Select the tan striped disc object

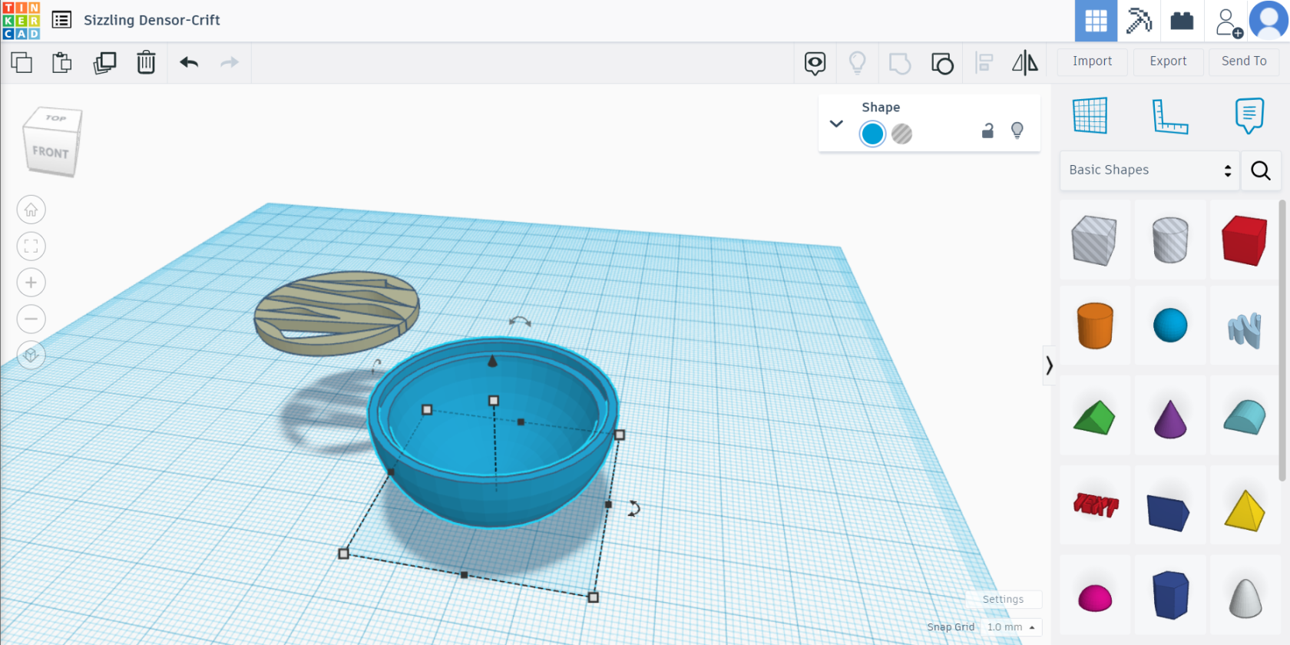(x=336, y=313)
